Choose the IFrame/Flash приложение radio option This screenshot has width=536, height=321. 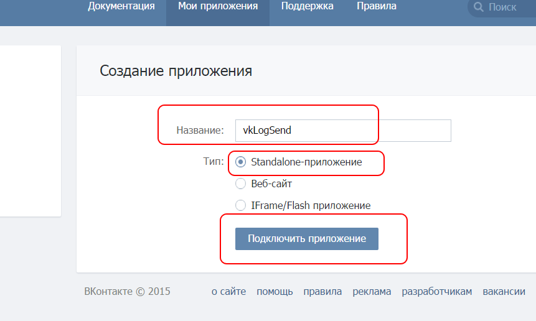pyautogui.click(x=241, y=205)
